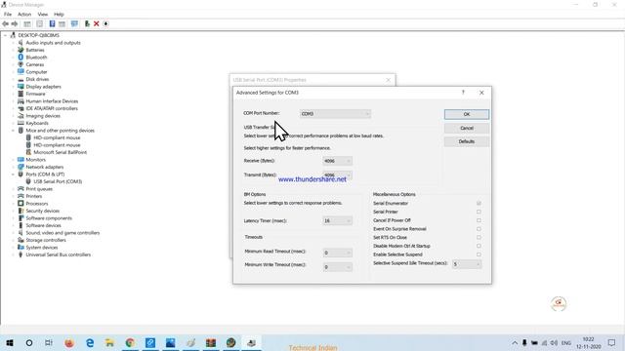Select the Audio inputs and outputs entry
This screenshot has width=625, height=351.
(x=53, y=43)
